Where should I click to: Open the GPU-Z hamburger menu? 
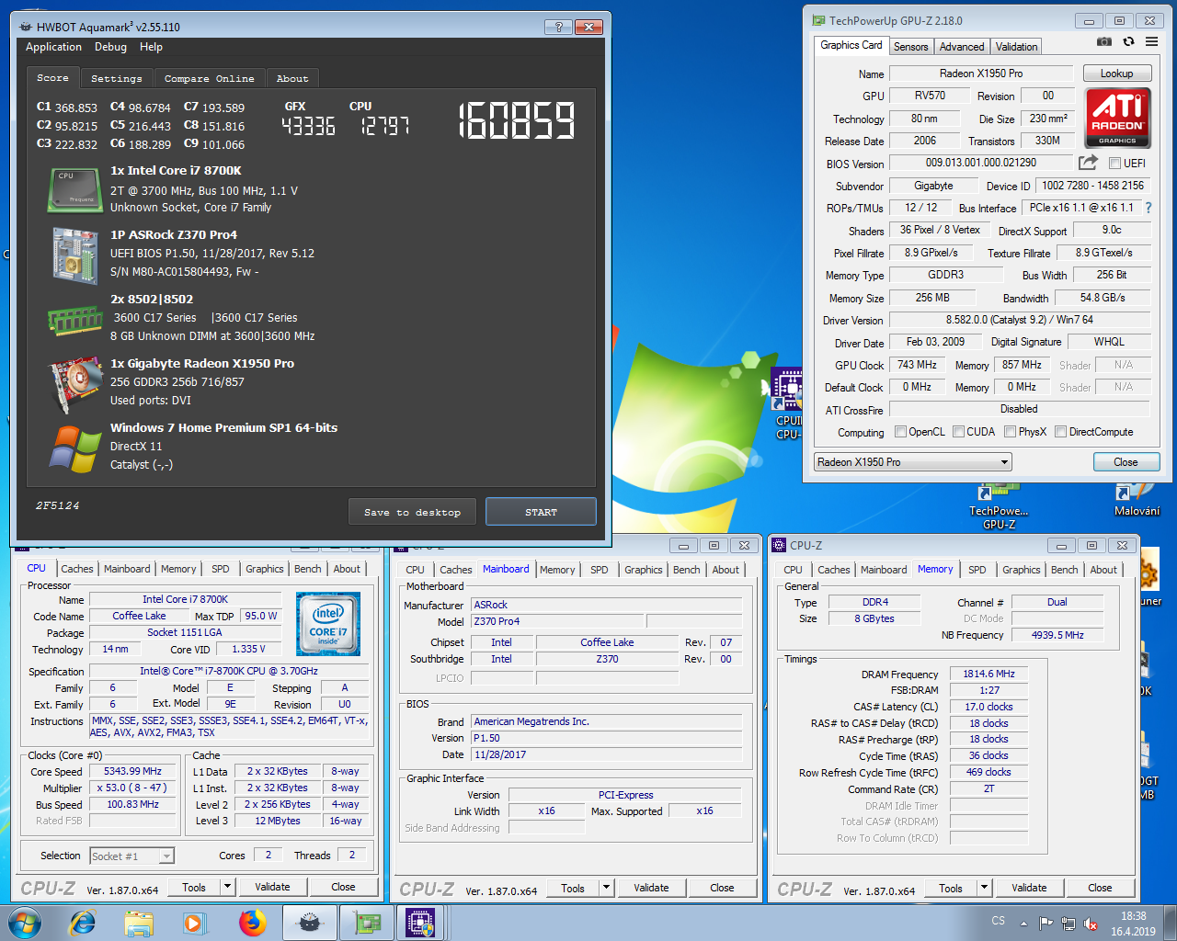(x=1151, y=41)
